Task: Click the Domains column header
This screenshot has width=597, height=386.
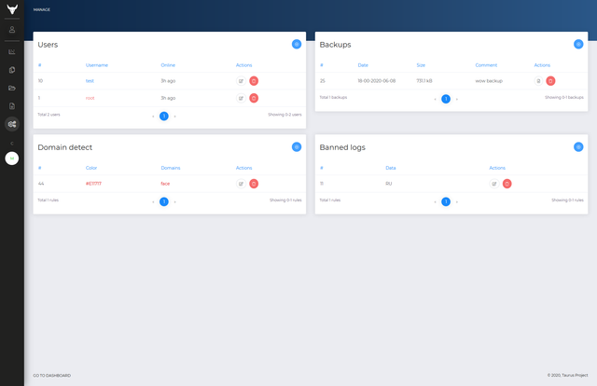Action: (171, 168)
